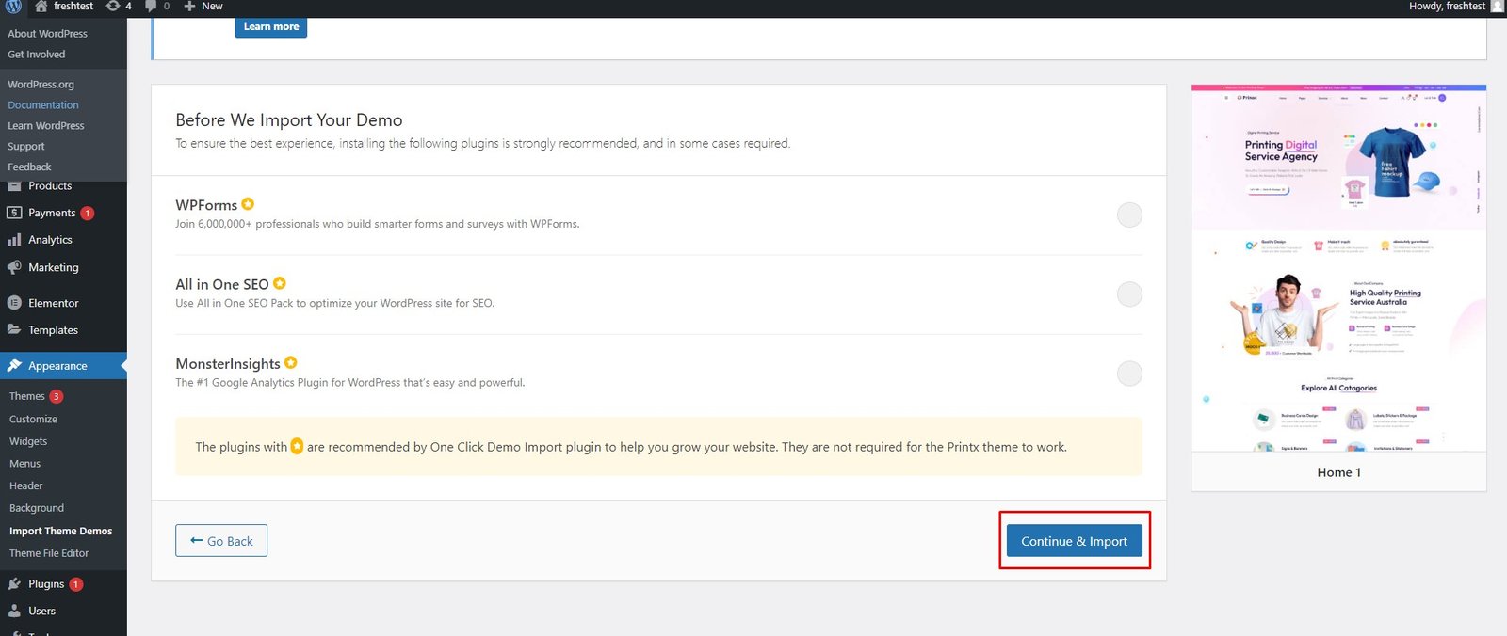This screenshot has height=636, width=1507.
Task: Click the WordPress logo in admin bar
Action: (14, 7)
